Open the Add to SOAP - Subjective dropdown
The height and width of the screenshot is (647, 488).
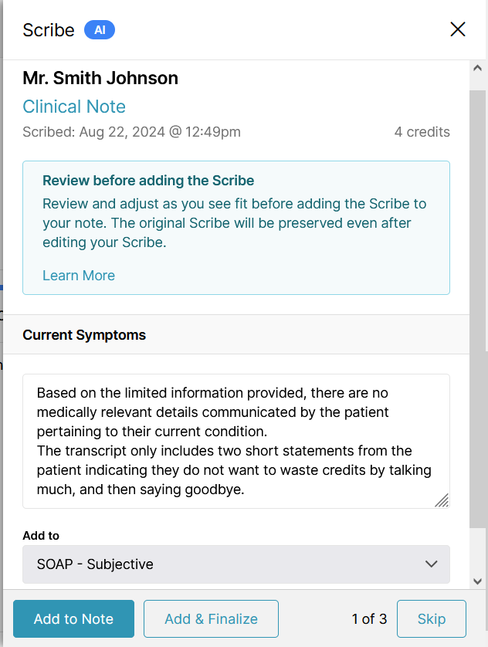(236, 564)
